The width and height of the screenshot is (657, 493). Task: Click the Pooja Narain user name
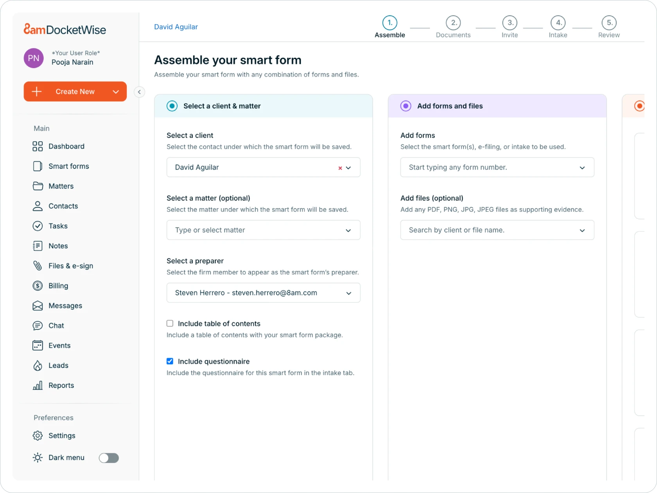[72, 62]
